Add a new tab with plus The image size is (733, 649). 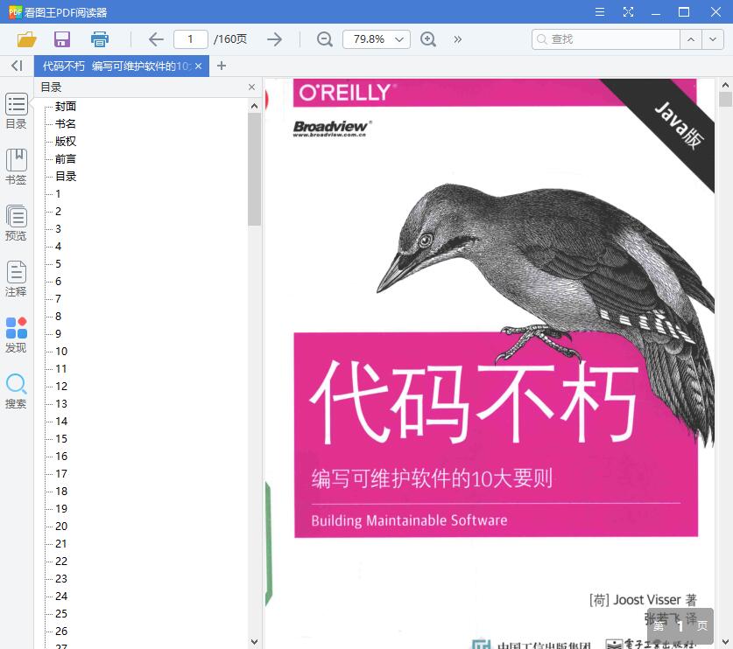[x=222, y=66]
